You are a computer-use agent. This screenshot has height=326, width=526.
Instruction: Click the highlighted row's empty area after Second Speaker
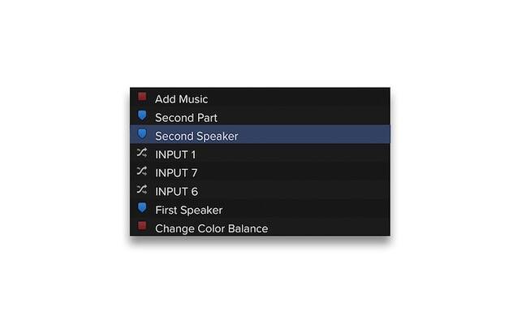point(314,134)
